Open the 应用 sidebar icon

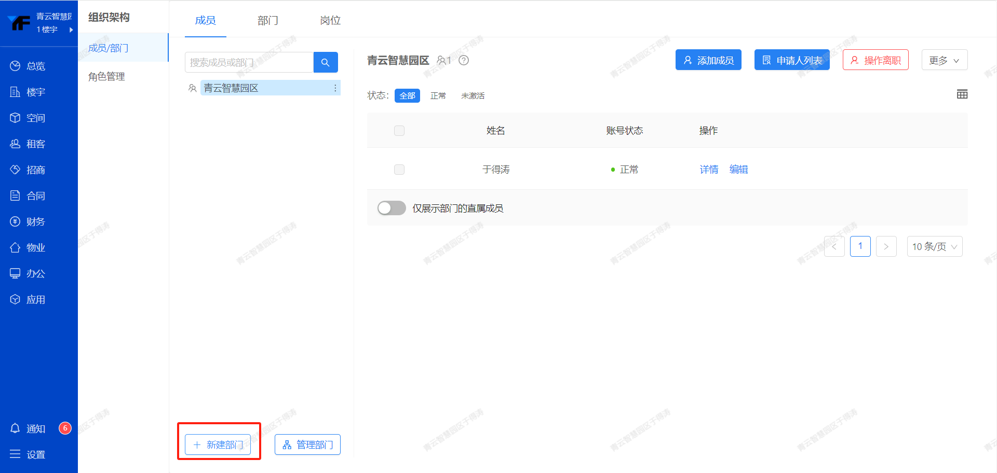(x=15, y=299)
